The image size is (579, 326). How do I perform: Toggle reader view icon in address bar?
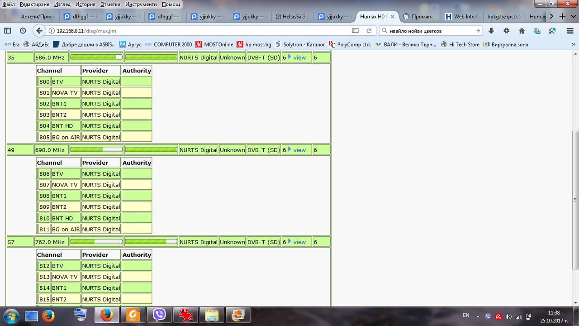coord(356,31)
